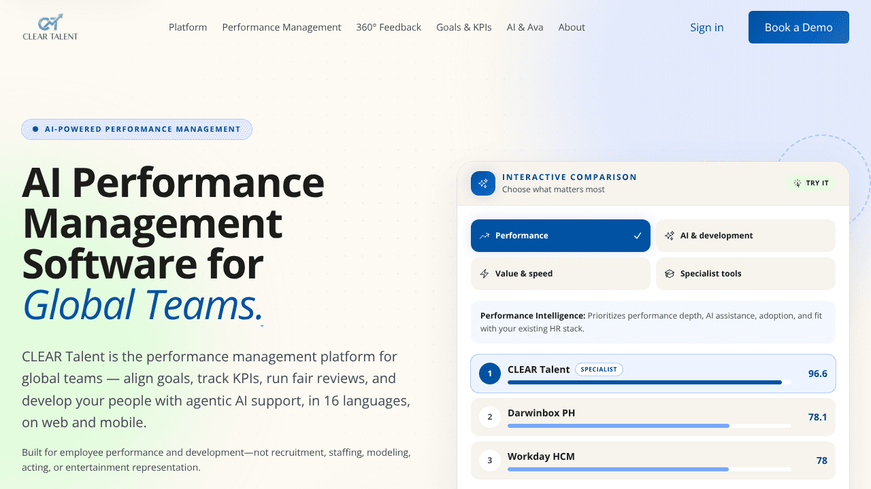Click the lightning bolt icon on Value & speed
871x489 pixels.
click(484, 274)
